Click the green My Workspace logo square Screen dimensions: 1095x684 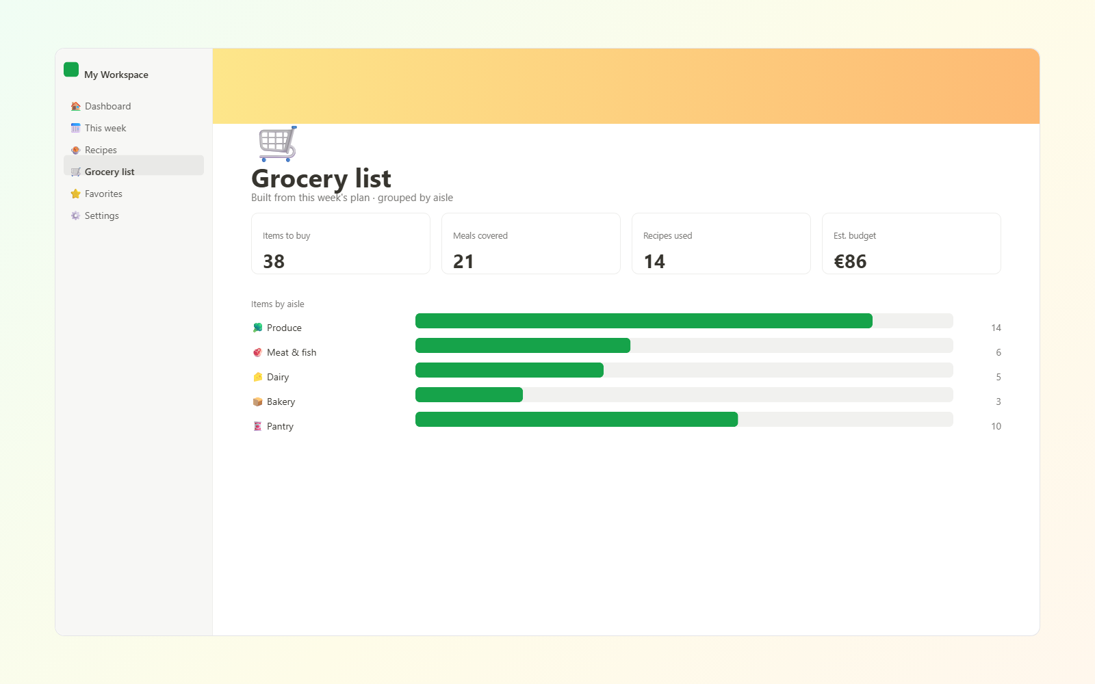point(71,69)
